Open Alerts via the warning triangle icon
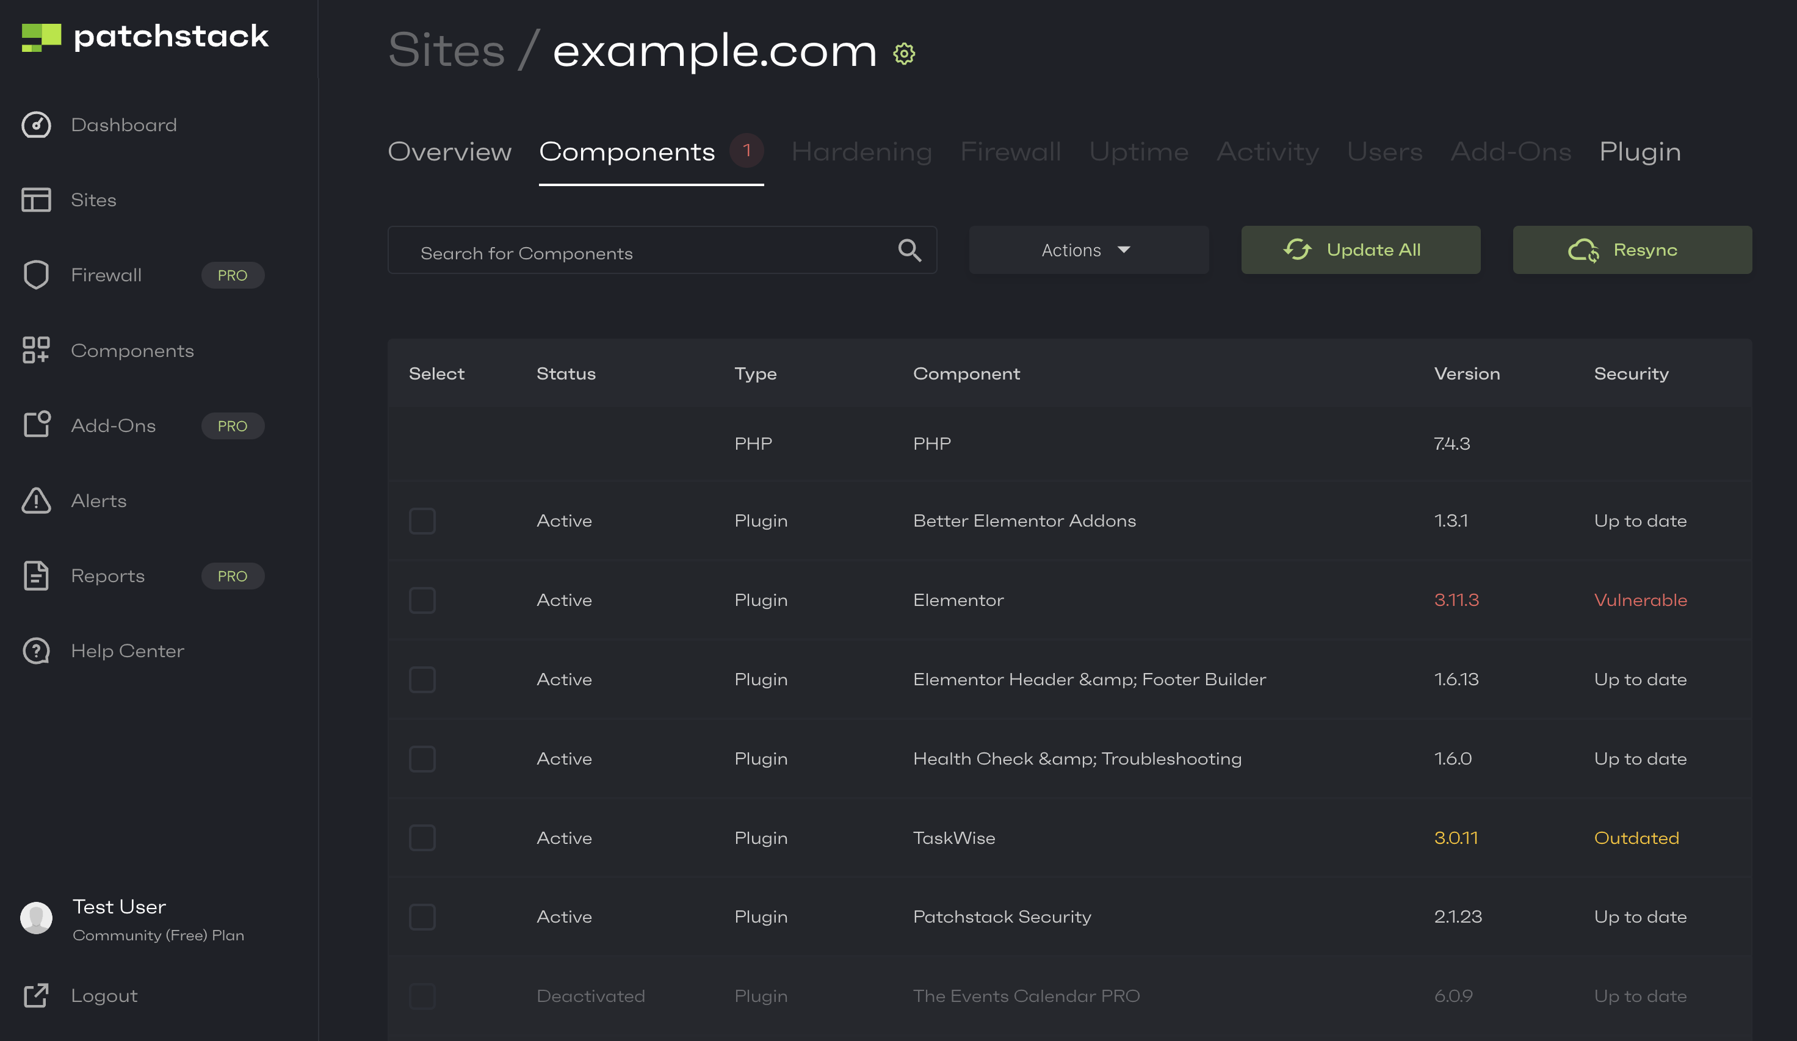The image size is (1797, 1041). pos(35,500)
